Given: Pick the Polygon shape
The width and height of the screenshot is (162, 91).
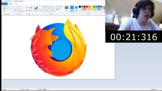Looking at the screenshot, I should (x=51, y=7).
